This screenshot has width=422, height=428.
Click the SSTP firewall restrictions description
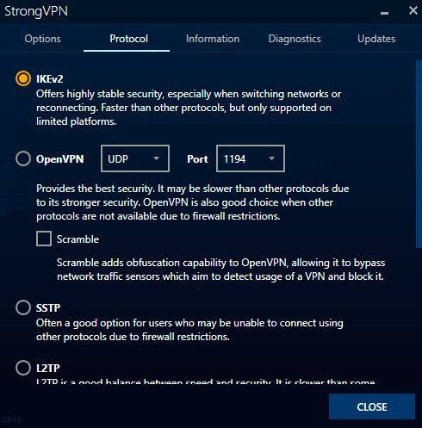pyautogui.click(x=189, y=330)
